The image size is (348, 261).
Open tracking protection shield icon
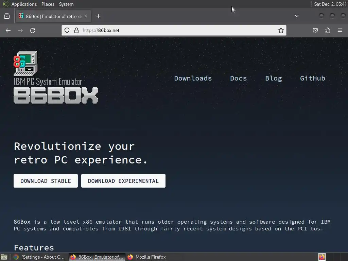click(67, 30)
